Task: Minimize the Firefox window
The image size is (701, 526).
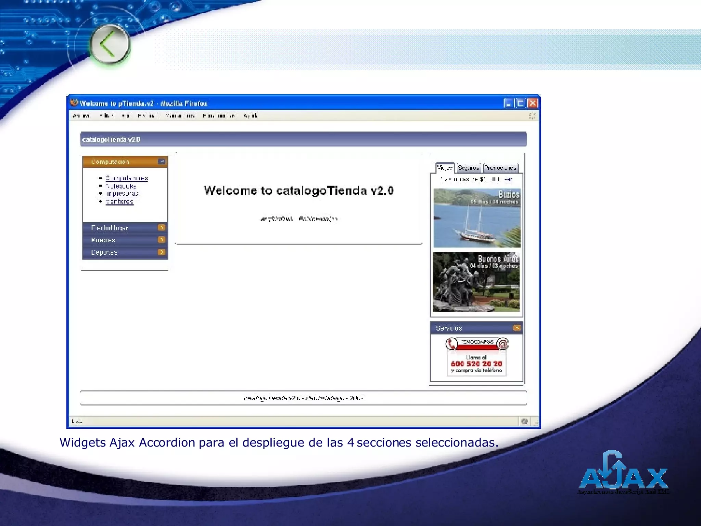Action: (508, 103)
